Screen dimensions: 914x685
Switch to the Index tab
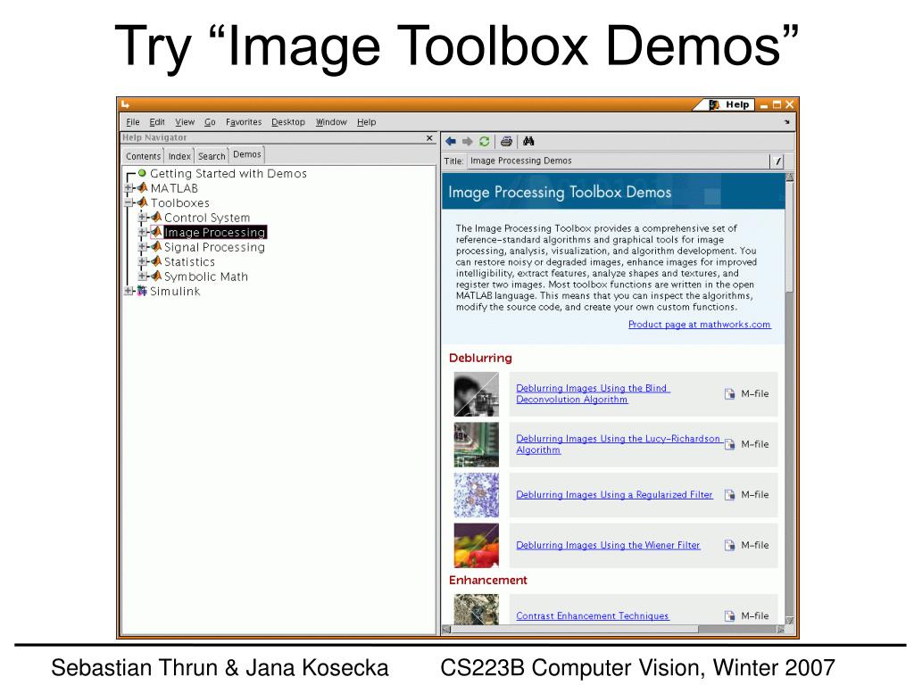tap(179, 156)
